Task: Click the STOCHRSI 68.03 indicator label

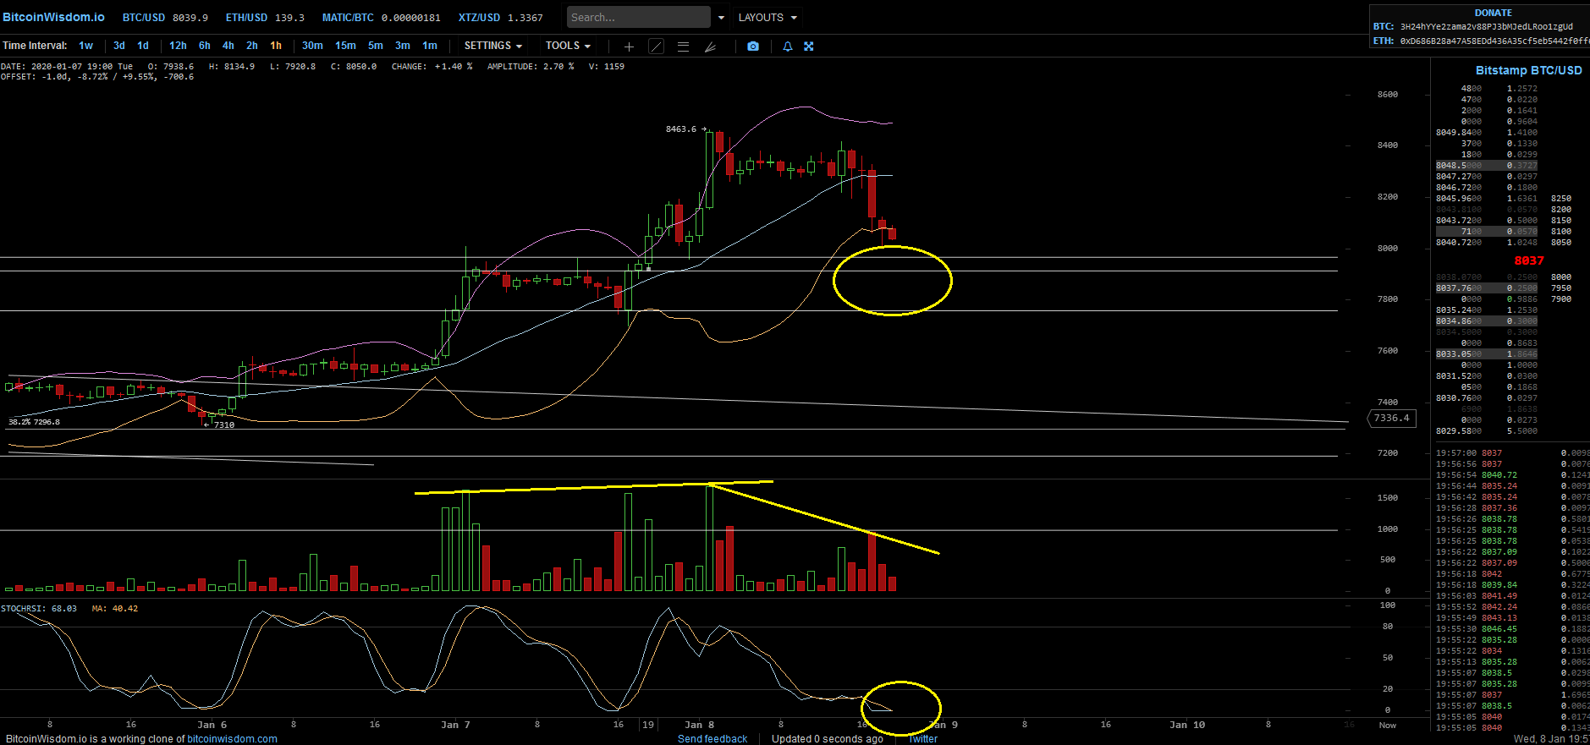Action: [x=39, y=609]
